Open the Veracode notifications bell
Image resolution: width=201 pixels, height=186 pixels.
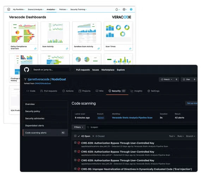pyautogui.click(x=117, y=10)
